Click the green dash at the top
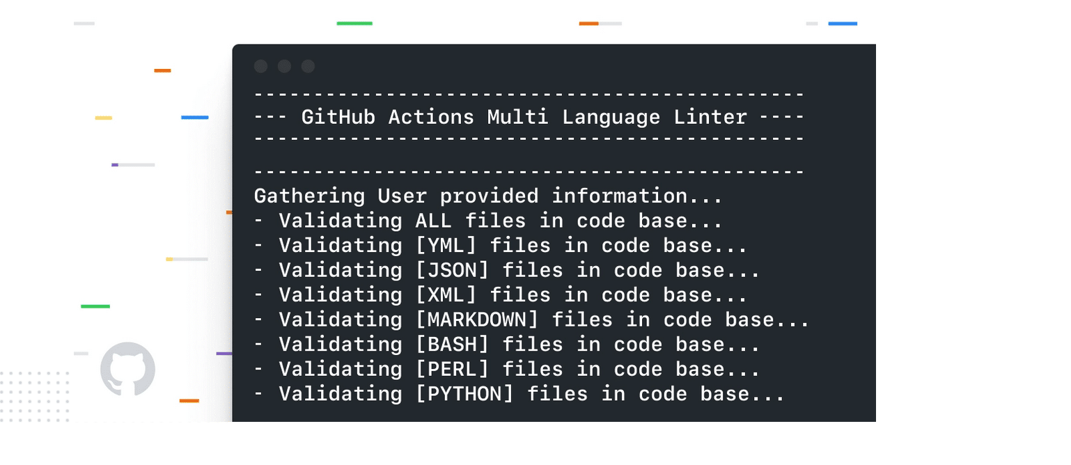Image resolution: width=1071 pixels, height=465 pixels. coord(354,24)
